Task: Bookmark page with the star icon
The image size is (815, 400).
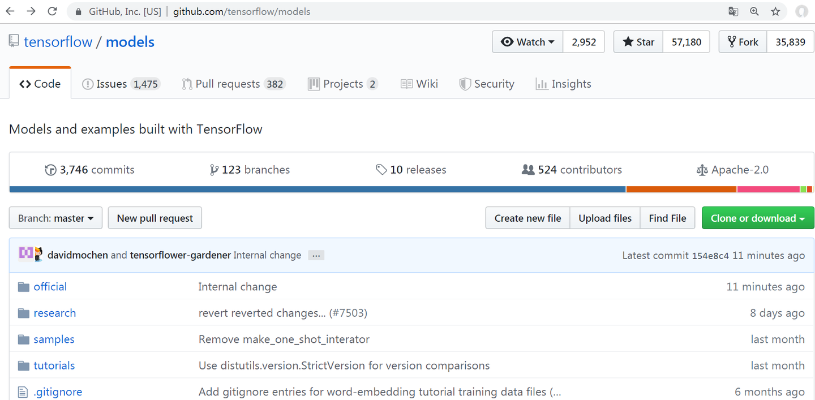Action: point(775,11)
